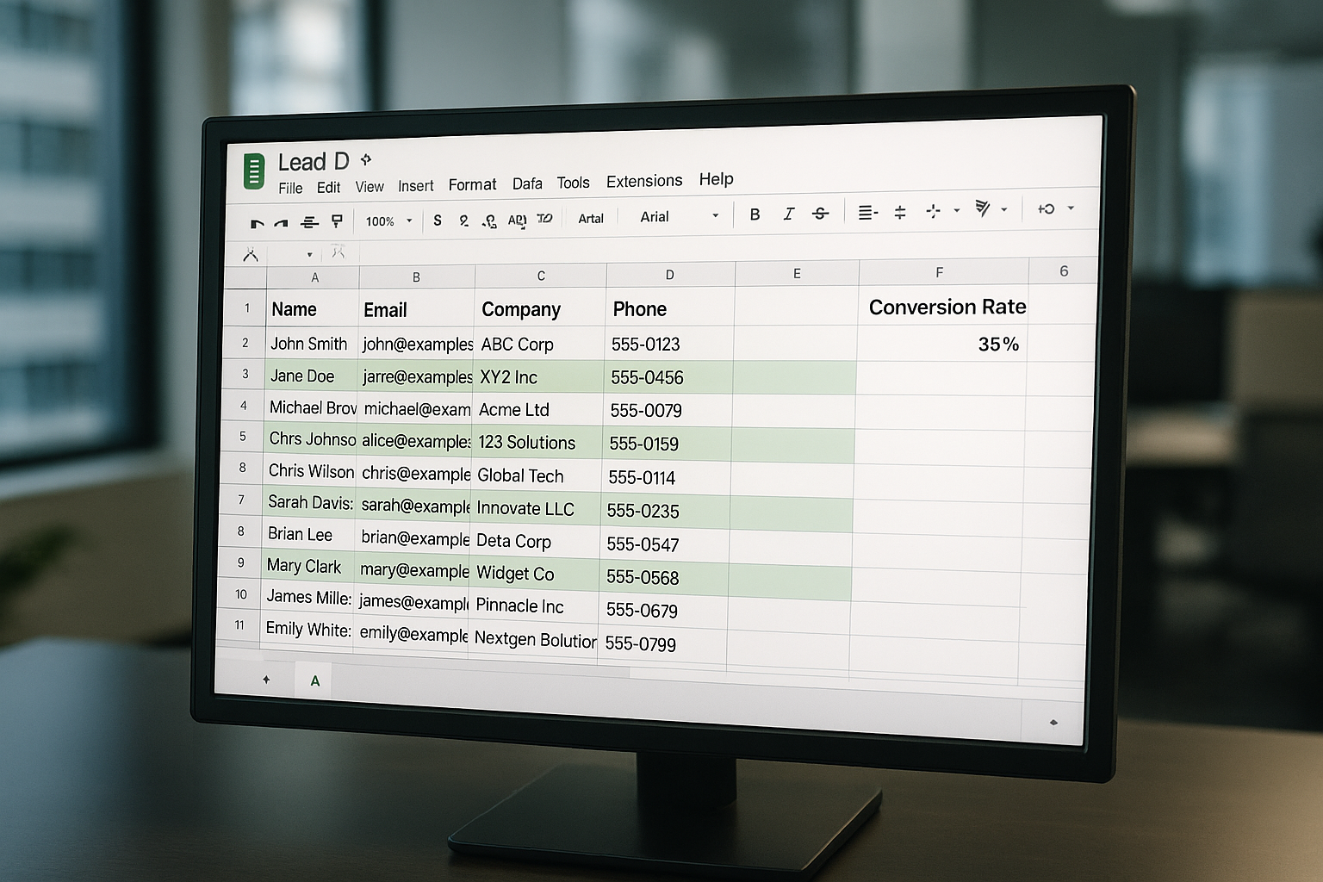The height and width of the screenshot is (882, 1323).
Task: Click the add sheet button at bottom
Action: tap(266, 680)
